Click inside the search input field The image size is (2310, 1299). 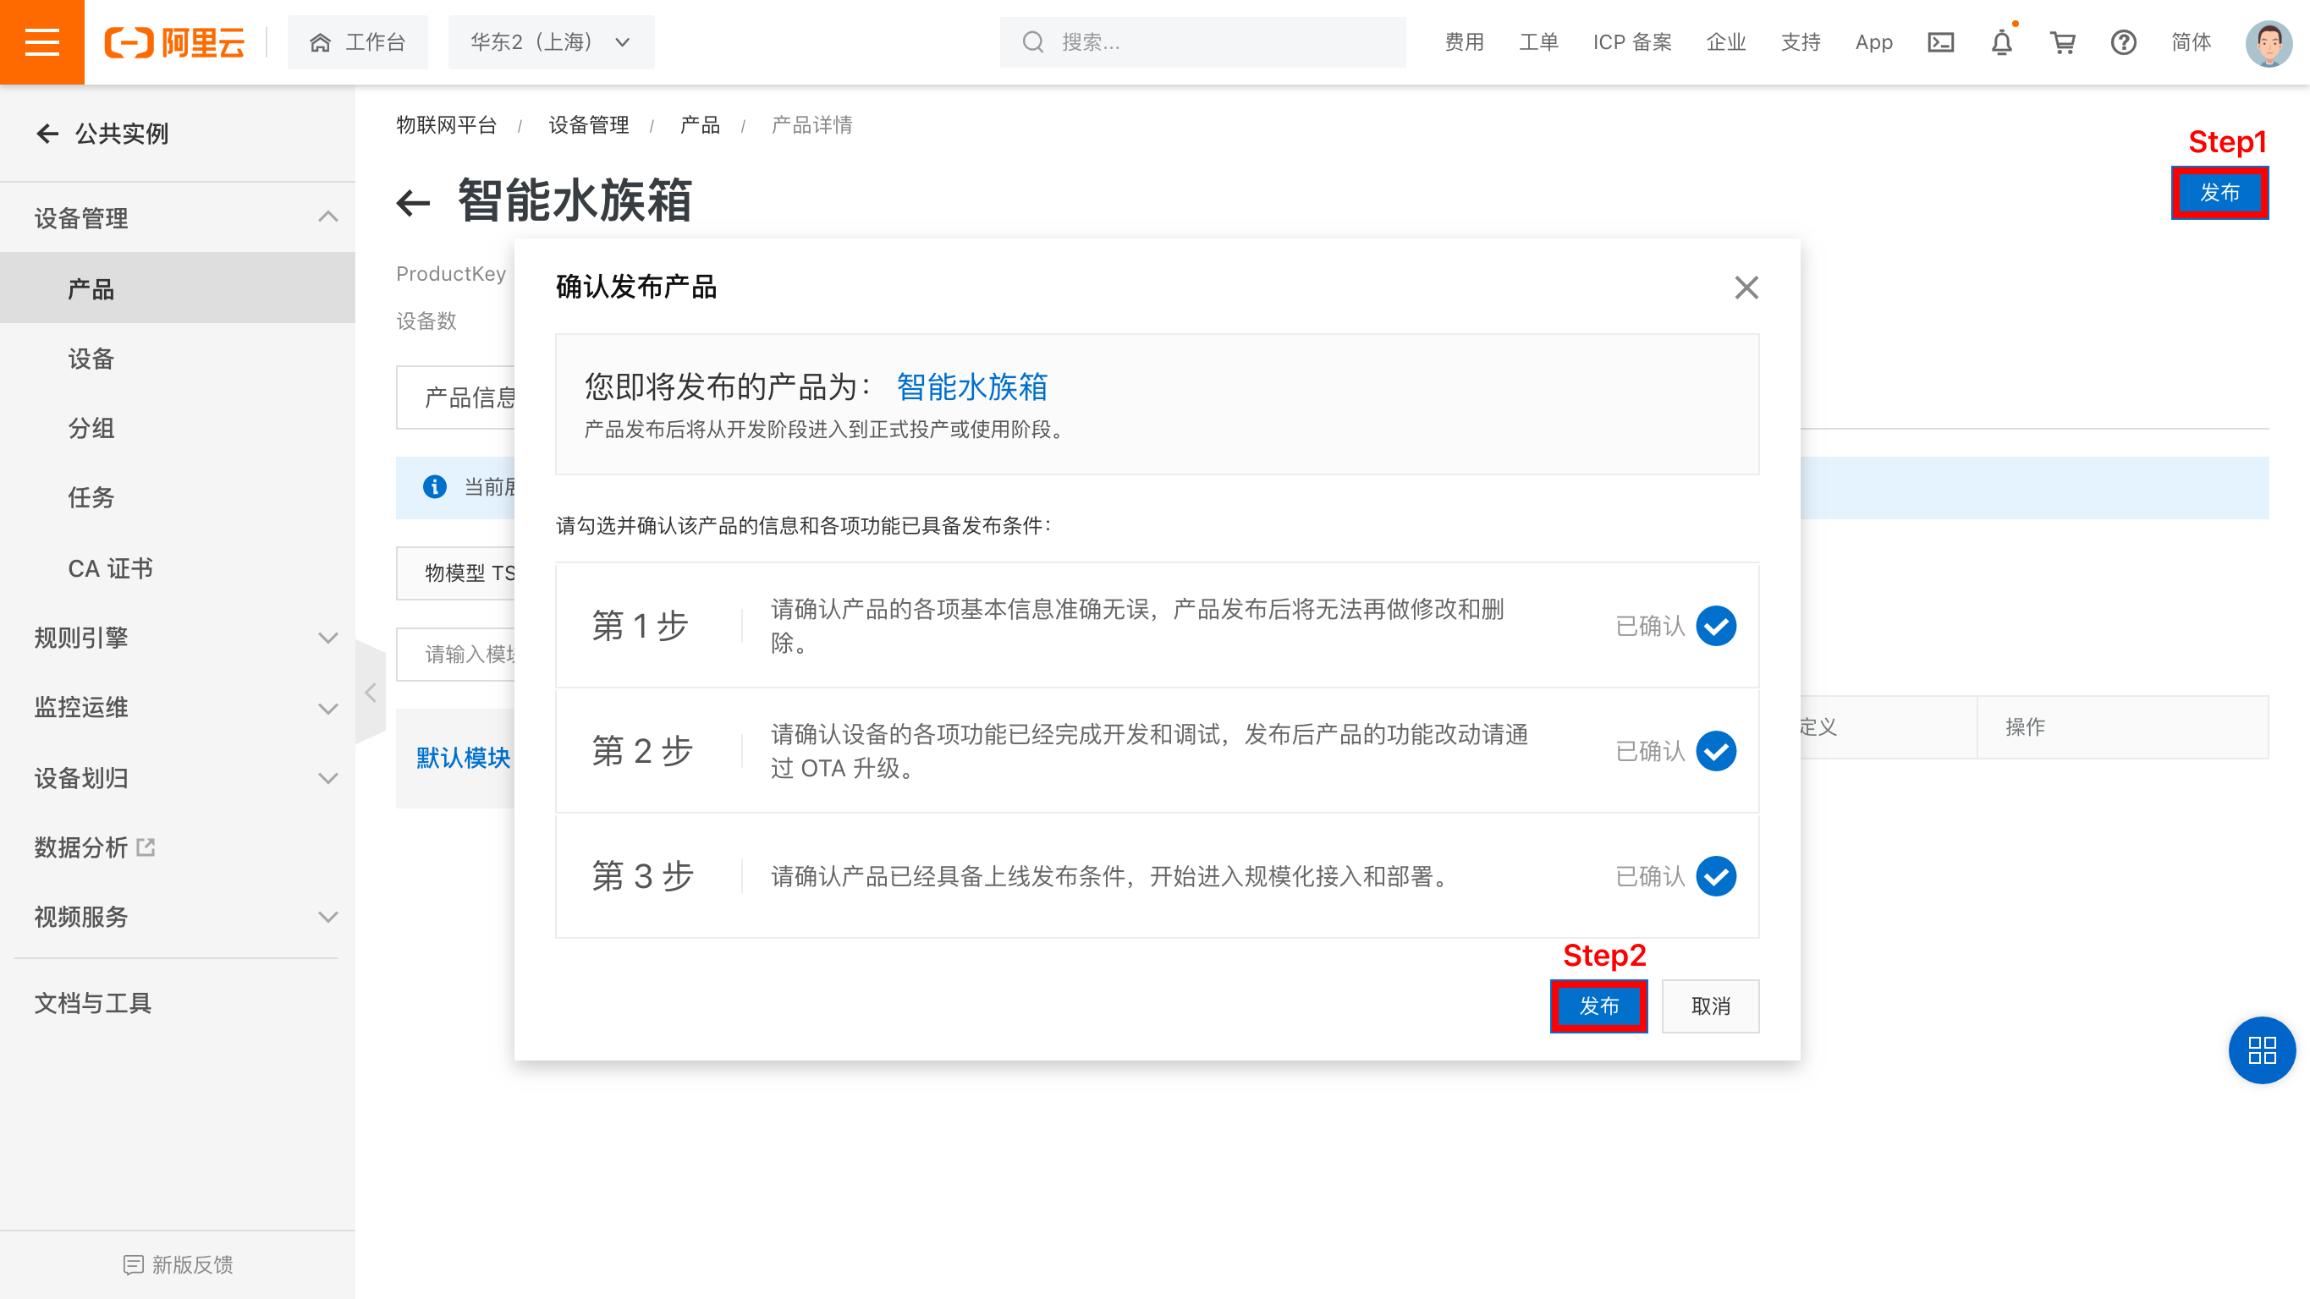(x=1202, y=41)
